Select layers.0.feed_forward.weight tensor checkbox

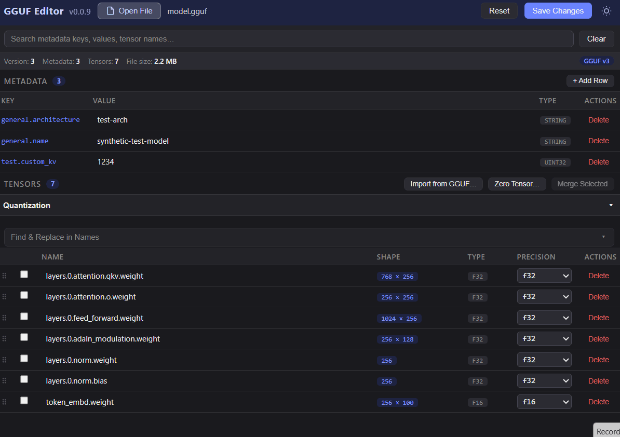point(24,317)
